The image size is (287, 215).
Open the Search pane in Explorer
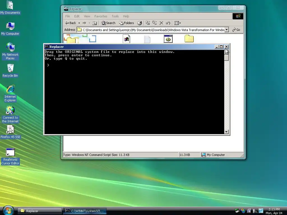pyautogui.click(x=108, y=23)
